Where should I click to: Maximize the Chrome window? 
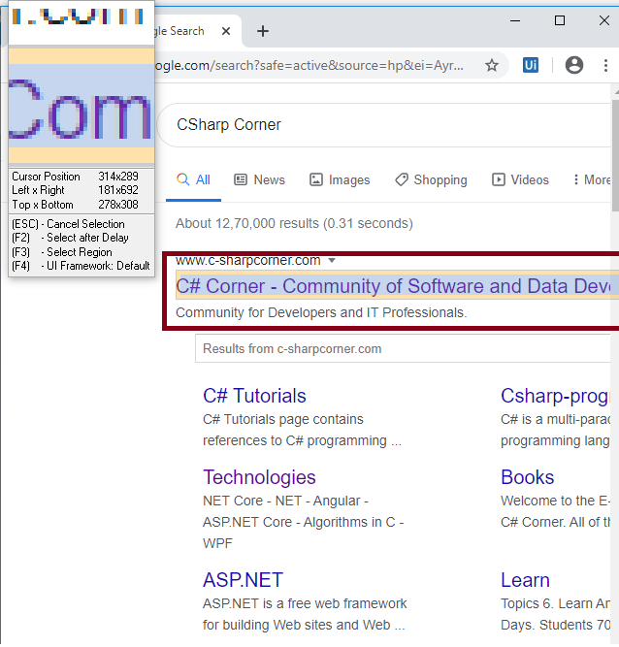(560, 20)
